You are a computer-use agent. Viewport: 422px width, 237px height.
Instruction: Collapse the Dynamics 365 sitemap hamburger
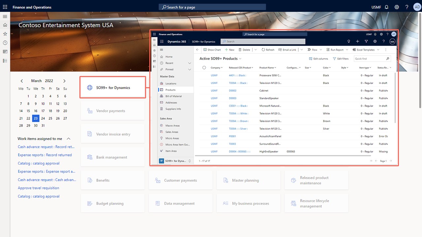pyautogui.click(x=162, y=50)
